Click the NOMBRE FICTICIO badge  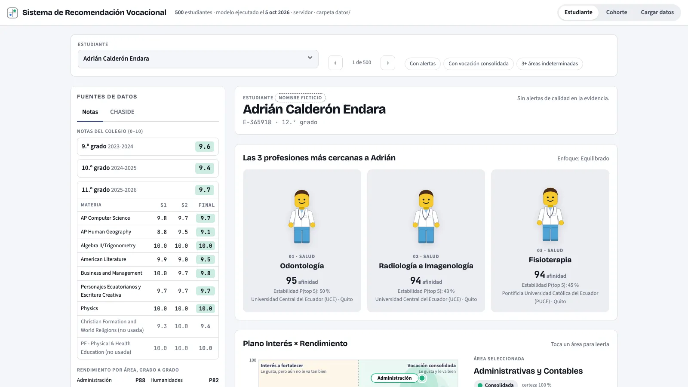pos(300,98)
